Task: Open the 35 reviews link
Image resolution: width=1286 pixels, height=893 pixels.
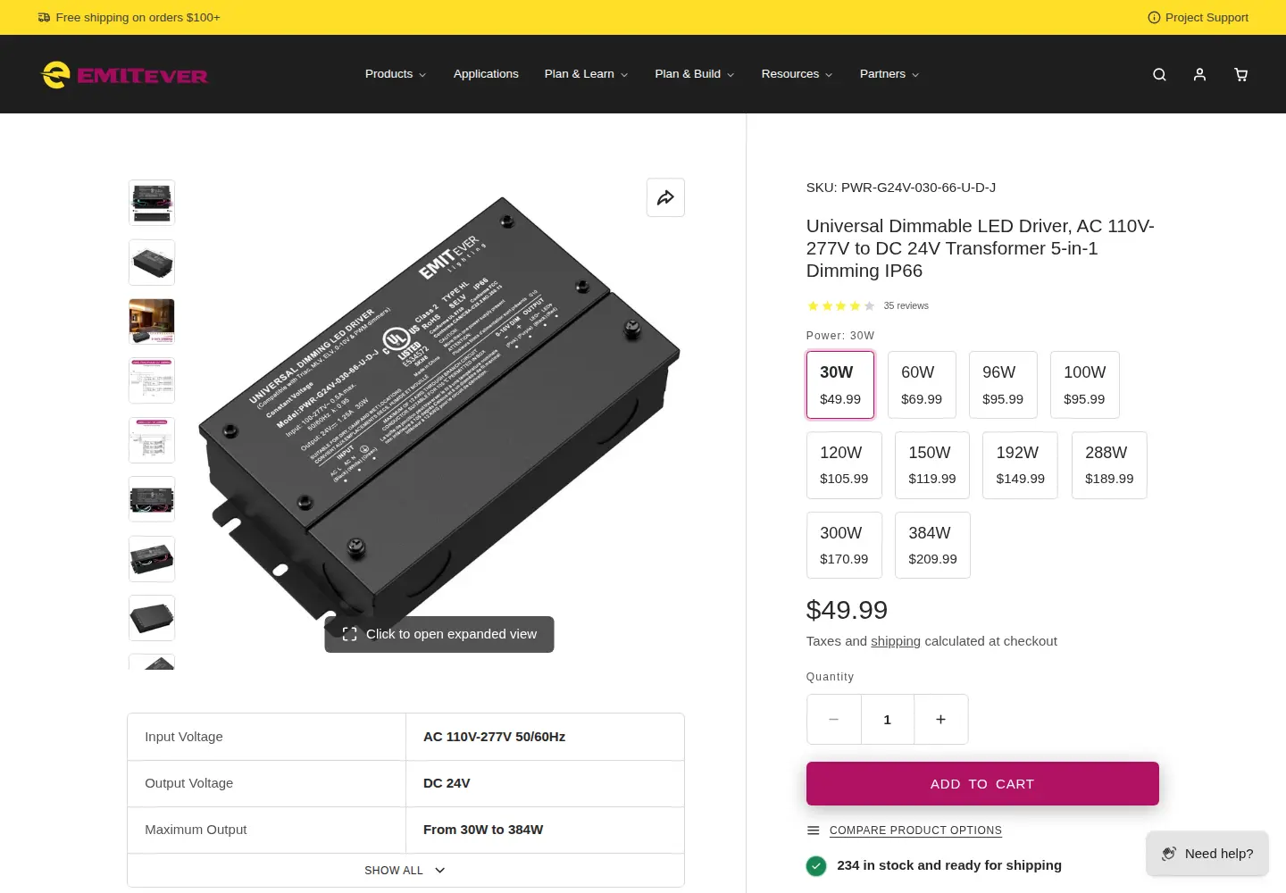Action: 906,305
